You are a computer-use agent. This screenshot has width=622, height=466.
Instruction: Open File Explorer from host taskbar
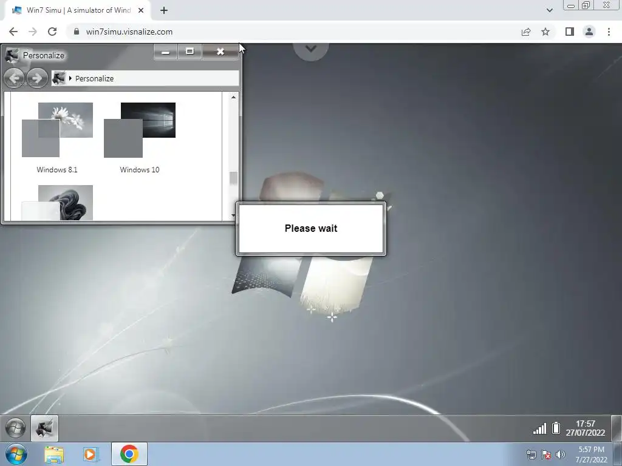(54, 454)
